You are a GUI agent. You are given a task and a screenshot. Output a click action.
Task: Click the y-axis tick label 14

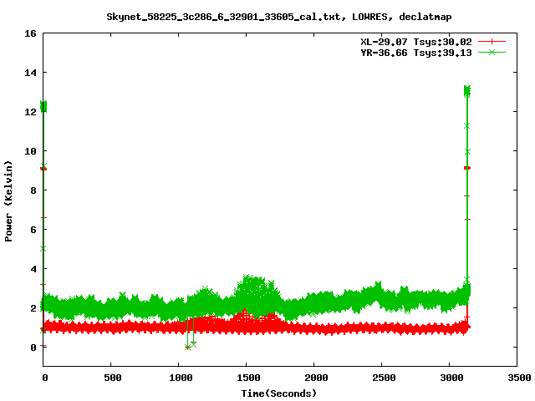point(30,73)
